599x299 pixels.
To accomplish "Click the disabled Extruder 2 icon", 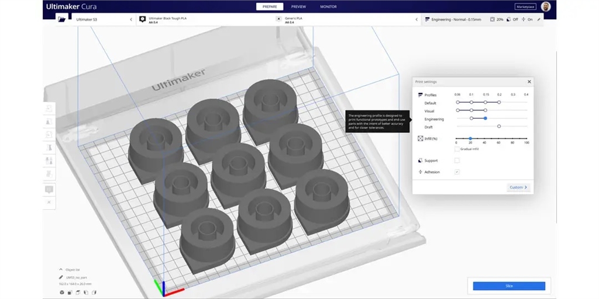I will [278, 19].
